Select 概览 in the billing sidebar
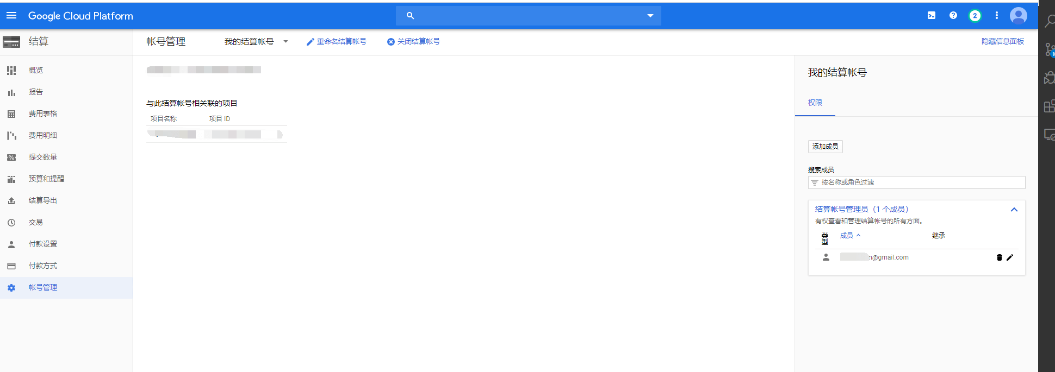1055x372 pixels. coord(36,70)
